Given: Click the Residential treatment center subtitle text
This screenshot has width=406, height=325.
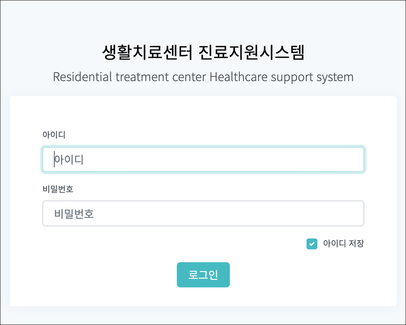Looking at the screenshot, I should point(204,77).
